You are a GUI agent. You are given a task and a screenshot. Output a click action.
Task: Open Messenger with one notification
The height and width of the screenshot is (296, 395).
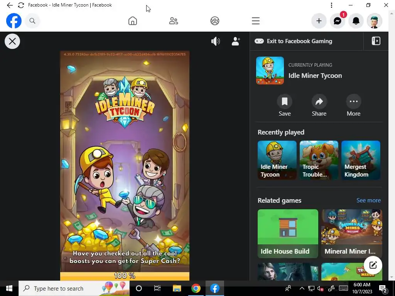338,21
